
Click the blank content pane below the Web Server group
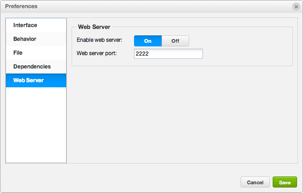[182, 114]
